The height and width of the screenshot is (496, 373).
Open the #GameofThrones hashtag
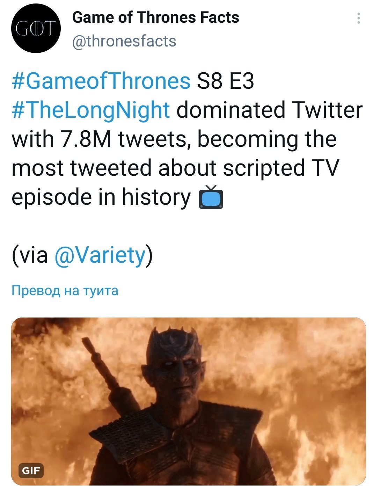pyautogui.click(x=101, y=81)
